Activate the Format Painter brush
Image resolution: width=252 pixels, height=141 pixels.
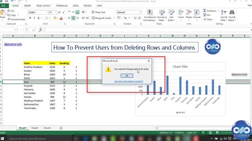click(16, 19)
